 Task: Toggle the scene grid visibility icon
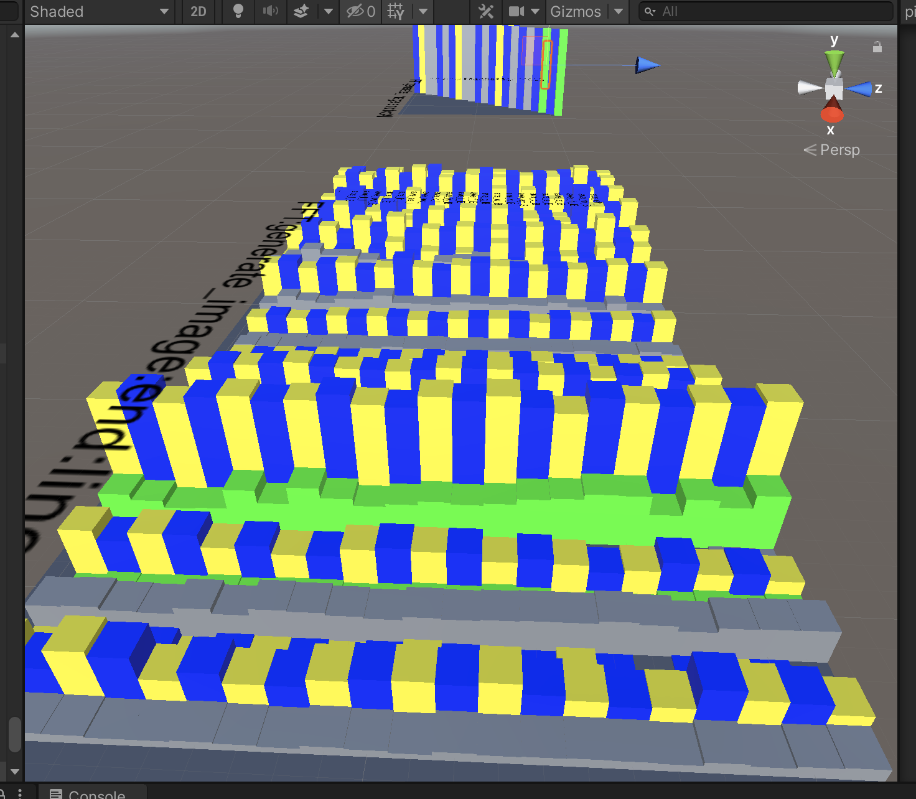pos(396,12)
